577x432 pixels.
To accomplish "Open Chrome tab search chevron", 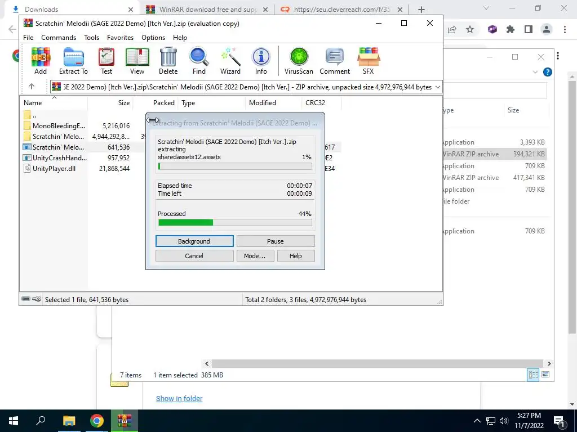I will pos(486,8).
